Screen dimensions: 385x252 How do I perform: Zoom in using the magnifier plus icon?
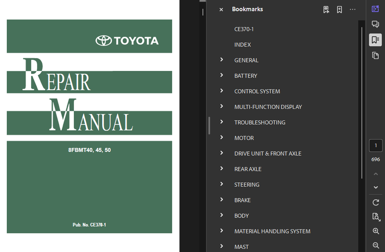click(x=375, y=231)
